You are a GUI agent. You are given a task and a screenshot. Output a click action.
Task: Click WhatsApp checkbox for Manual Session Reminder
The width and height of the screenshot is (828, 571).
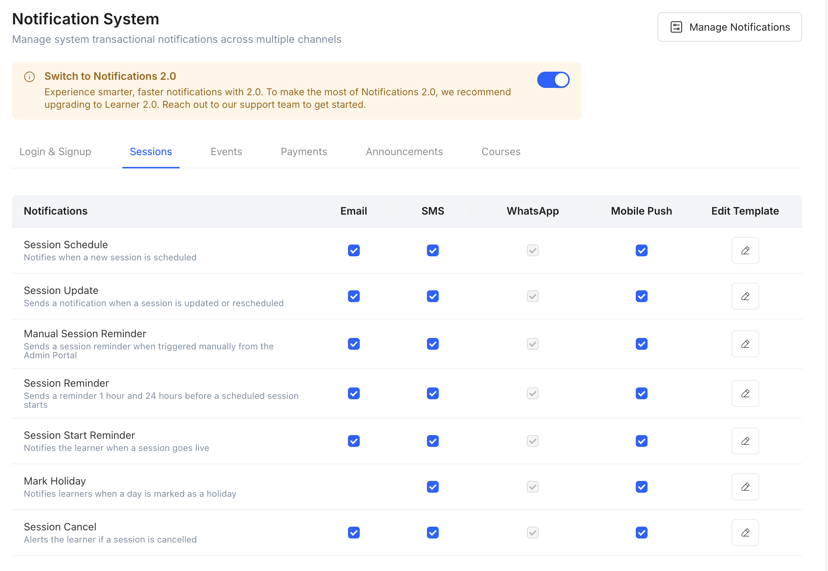[x=533, y=344]
